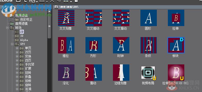
Task: Expand the 变换 tree node
Action: [17, 56]
